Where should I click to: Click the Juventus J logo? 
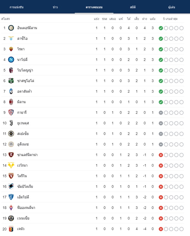(11, 123)
